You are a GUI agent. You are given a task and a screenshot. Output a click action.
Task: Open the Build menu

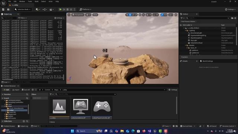pyautogui.click(x=36, y=1)
